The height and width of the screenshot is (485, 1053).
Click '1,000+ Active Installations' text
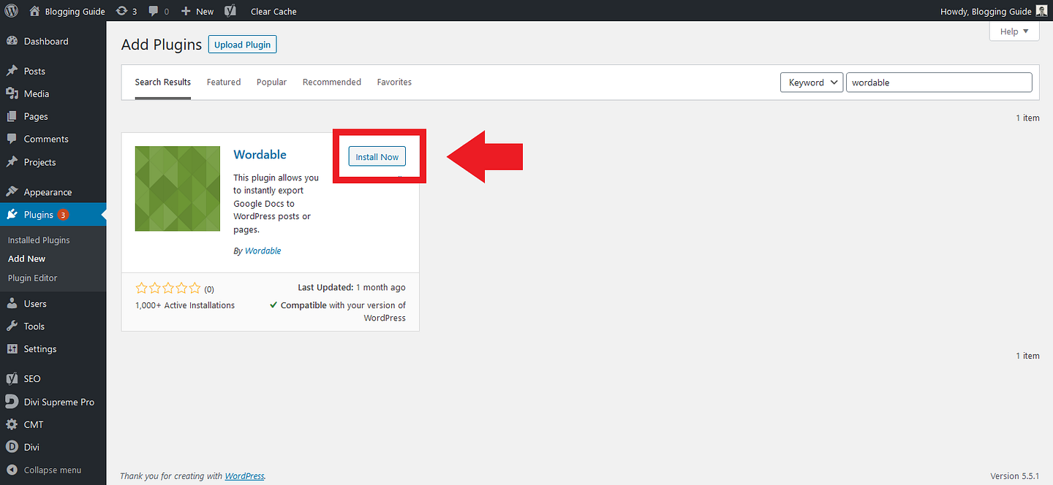tap(185, 305)
